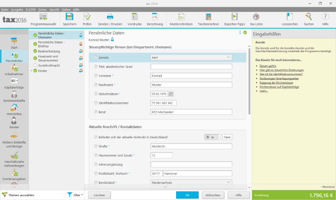Image resolution: width=336 pixels, height=200 pixels.
Task: Launch the Taschenrechner calculator
Action: click(x=208, y=19)
